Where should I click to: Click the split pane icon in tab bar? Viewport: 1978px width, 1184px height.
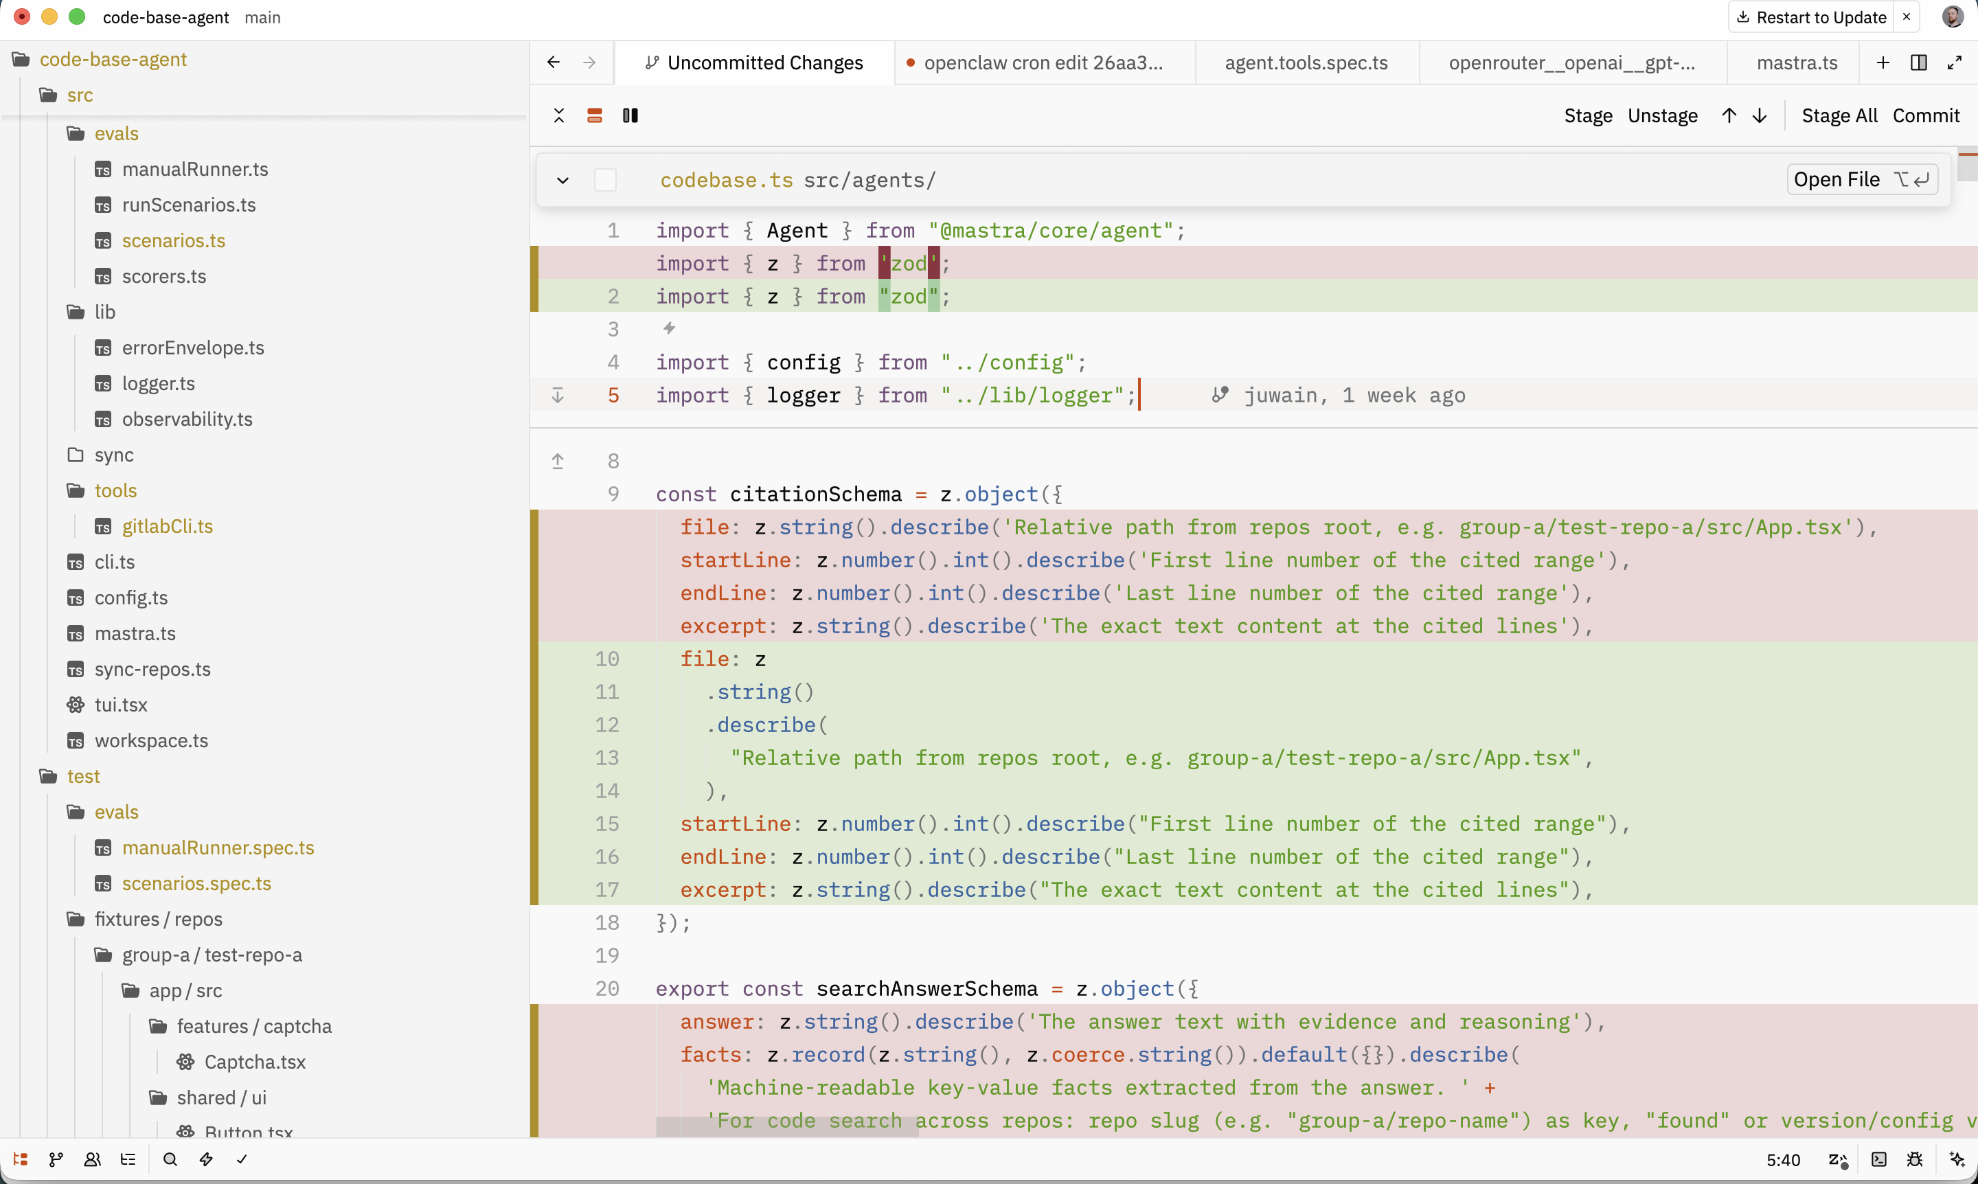[x=1919, y=62]
